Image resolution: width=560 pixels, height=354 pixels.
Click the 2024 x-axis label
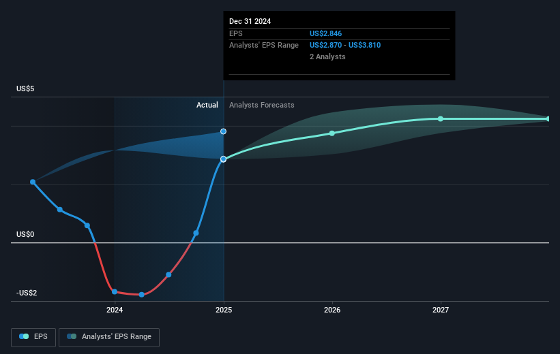[115, 310]
